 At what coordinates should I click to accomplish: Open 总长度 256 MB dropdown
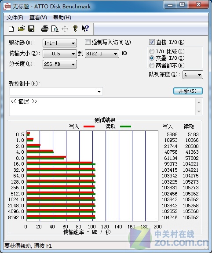[x=60, y=64]
